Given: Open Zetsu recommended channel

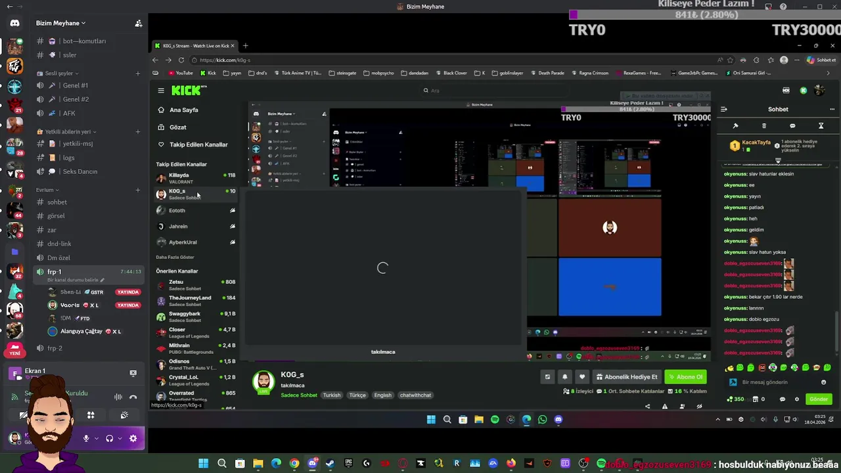Looking at the screenshot, I should (x=196, y=284).
